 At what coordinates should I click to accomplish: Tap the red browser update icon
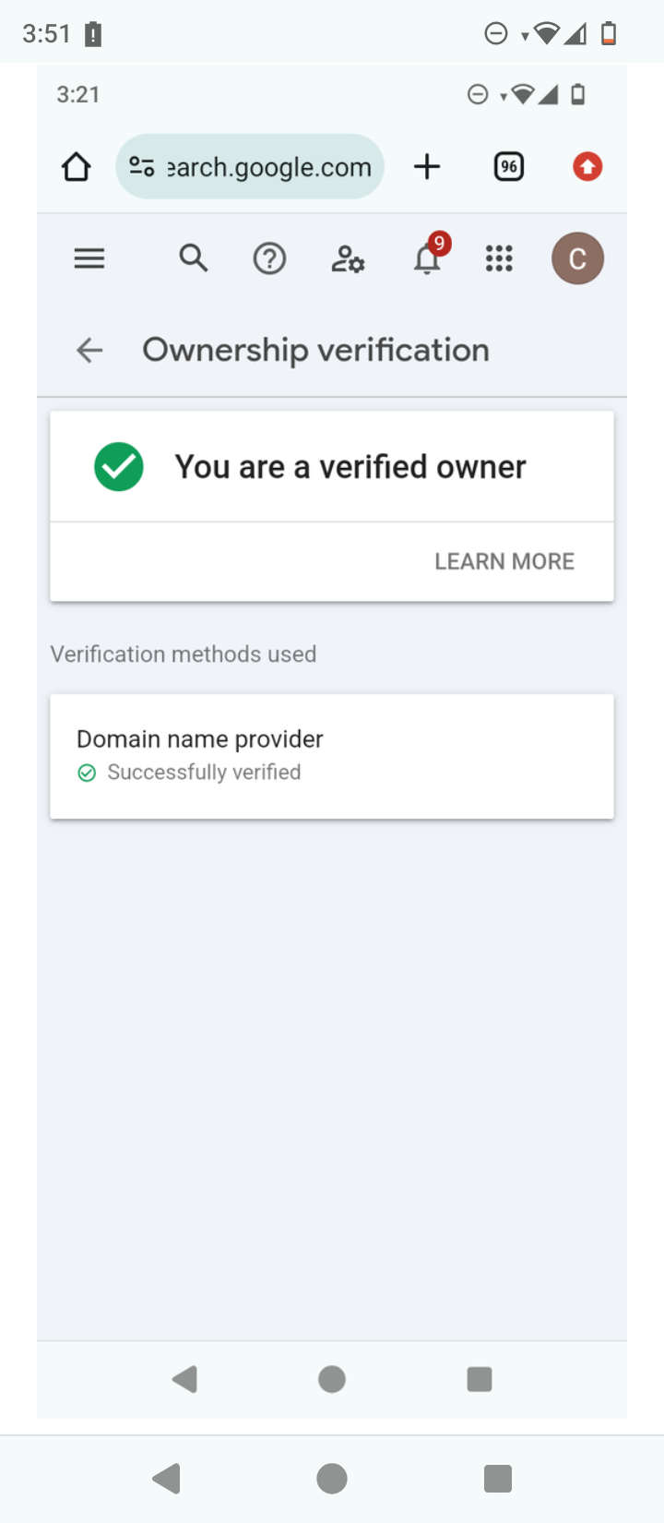tap(587, 167)
